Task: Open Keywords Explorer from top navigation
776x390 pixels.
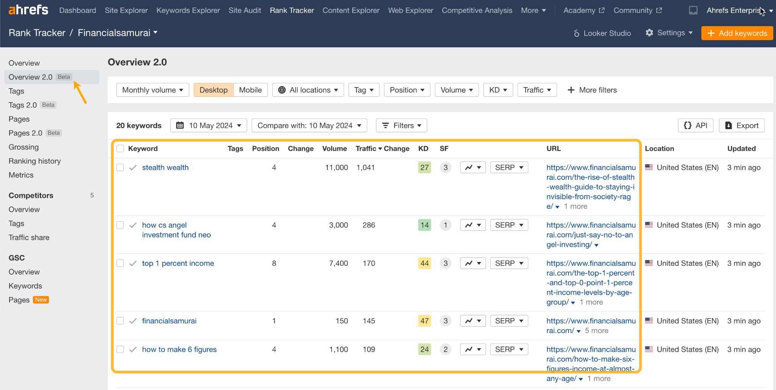Action: (x=188, y=10)
